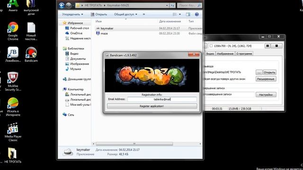
Task: Pause Bandicam recording
Action: tap(267, 46)
